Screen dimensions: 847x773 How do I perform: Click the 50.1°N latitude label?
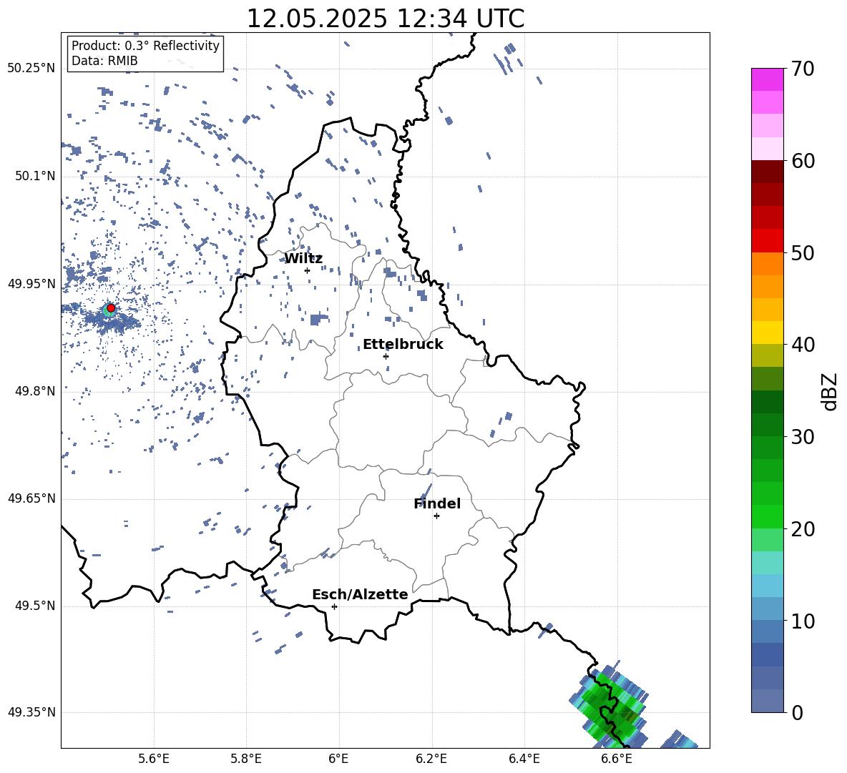coord(35,176)
